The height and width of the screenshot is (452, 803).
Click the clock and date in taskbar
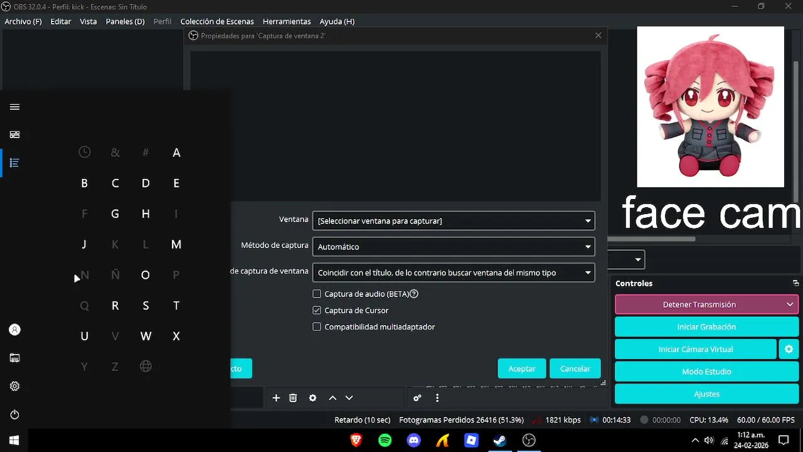click(751, 440)
